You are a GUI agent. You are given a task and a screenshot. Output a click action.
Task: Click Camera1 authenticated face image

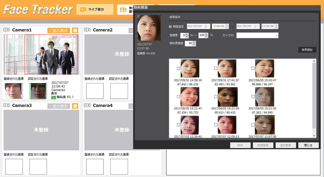pyautogui.click(x=38, y=91)
